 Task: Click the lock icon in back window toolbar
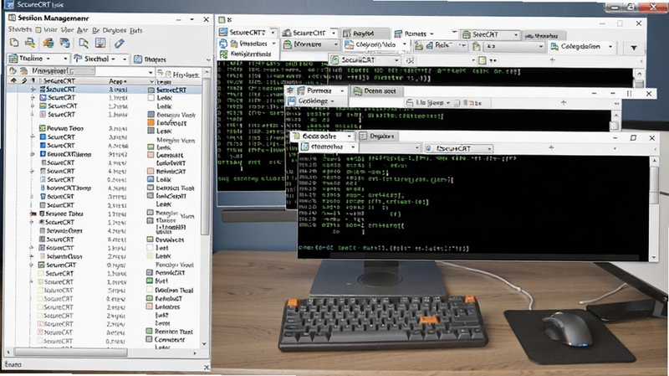click(476, 46)
